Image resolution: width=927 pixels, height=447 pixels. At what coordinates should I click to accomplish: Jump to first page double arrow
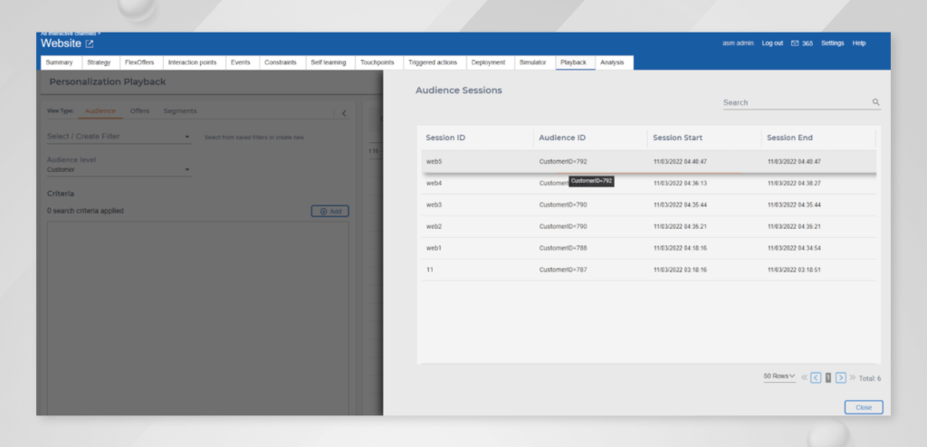(x=804, y=377)
